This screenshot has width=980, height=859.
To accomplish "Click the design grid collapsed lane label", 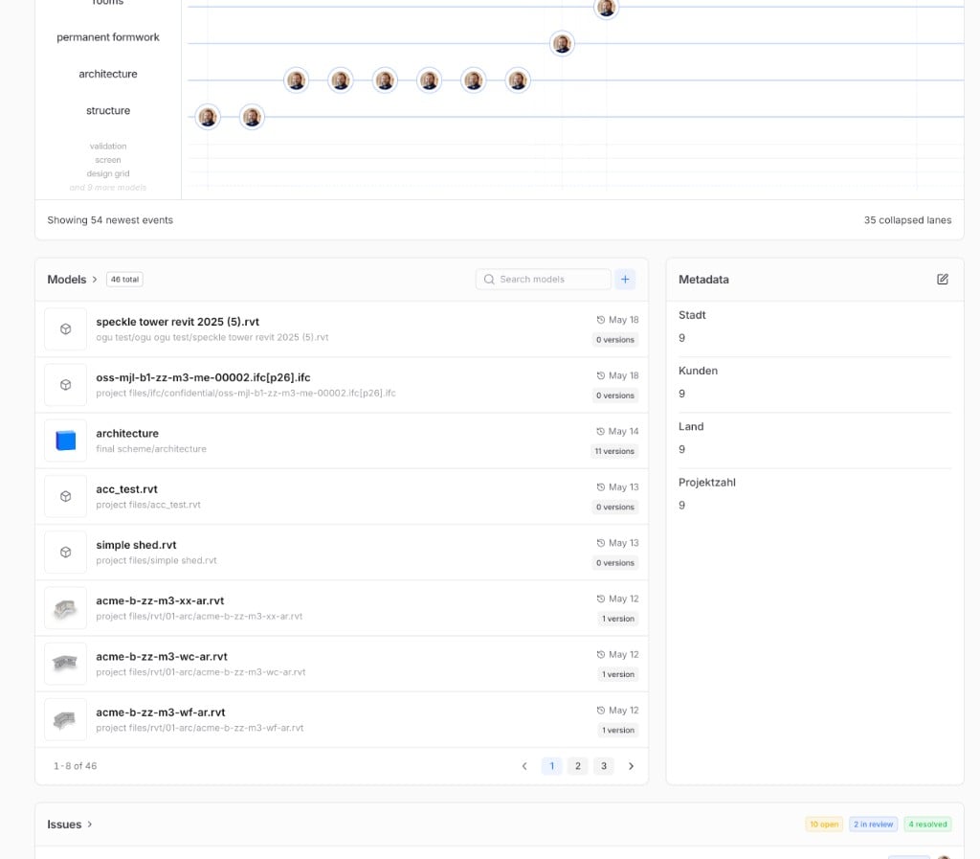I will click(108, 173).
